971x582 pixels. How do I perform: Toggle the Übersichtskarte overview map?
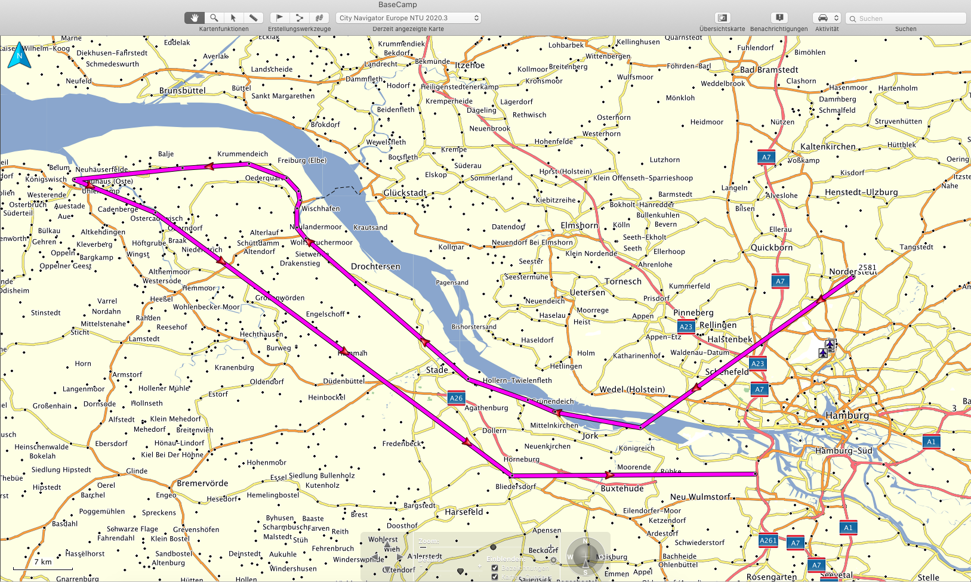pos(722,18)
